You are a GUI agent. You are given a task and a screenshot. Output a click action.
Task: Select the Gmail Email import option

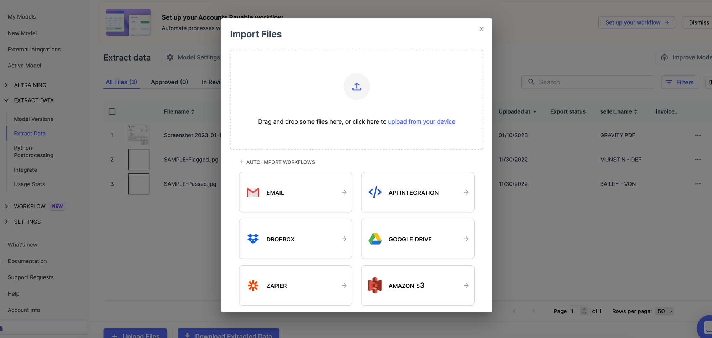click(295, 192)
